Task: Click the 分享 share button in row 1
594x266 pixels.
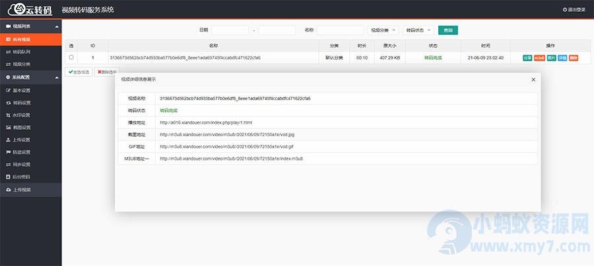Action: [x=527, y=58]
